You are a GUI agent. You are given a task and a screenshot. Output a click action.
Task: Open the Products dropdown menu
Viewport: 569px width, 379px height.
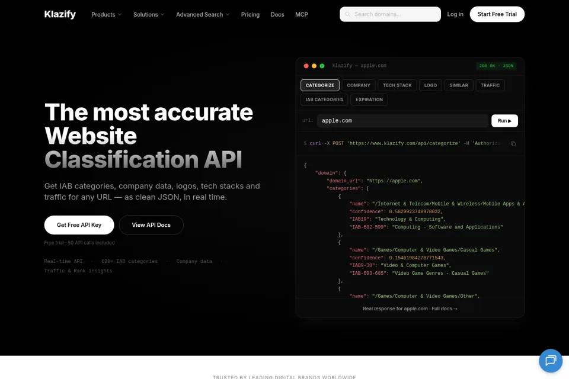(x=106, y=14)
